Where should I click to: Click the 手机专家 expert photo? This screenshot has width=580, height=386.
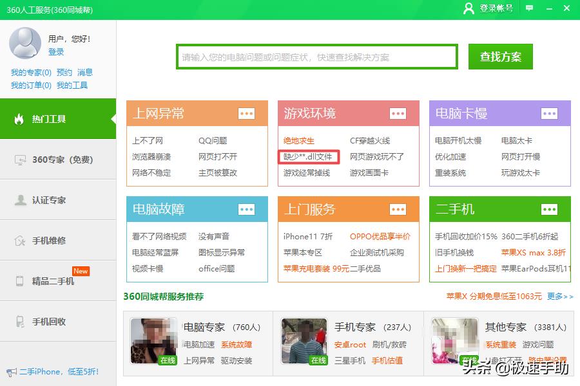304,342
